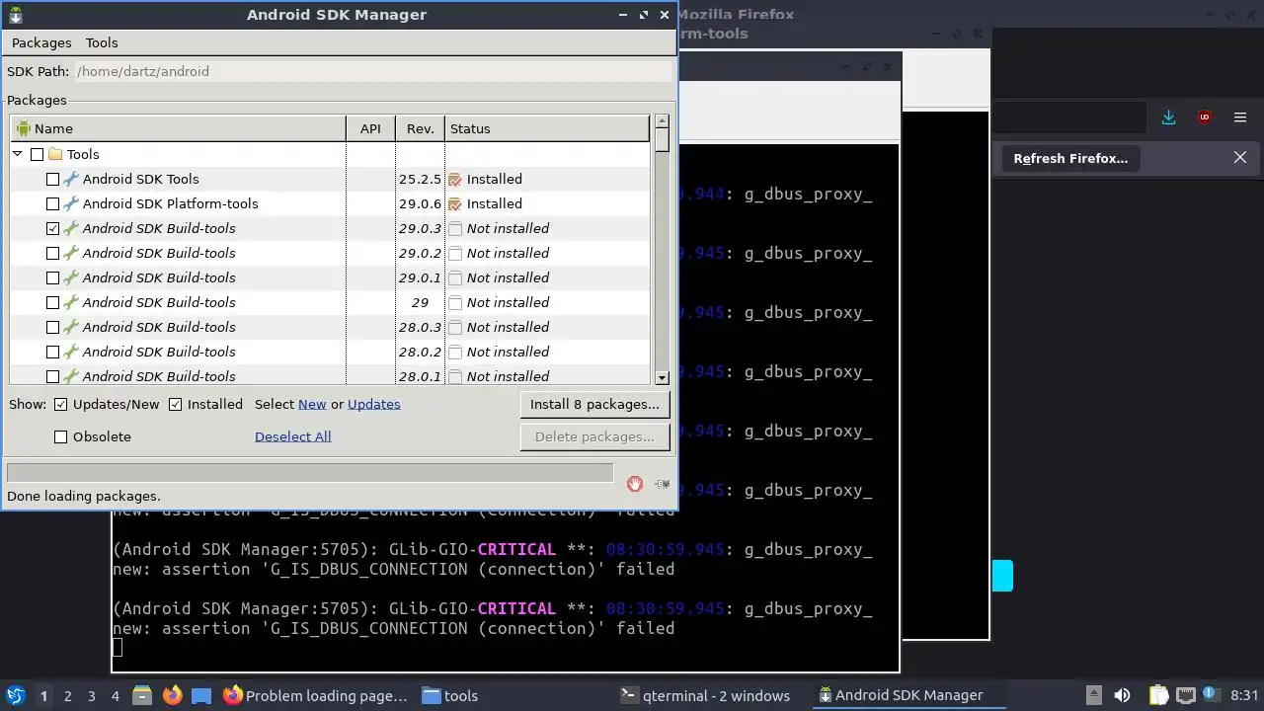
Task: Click the installed status icon for revision 25.2.5
Action: point(455,179)
